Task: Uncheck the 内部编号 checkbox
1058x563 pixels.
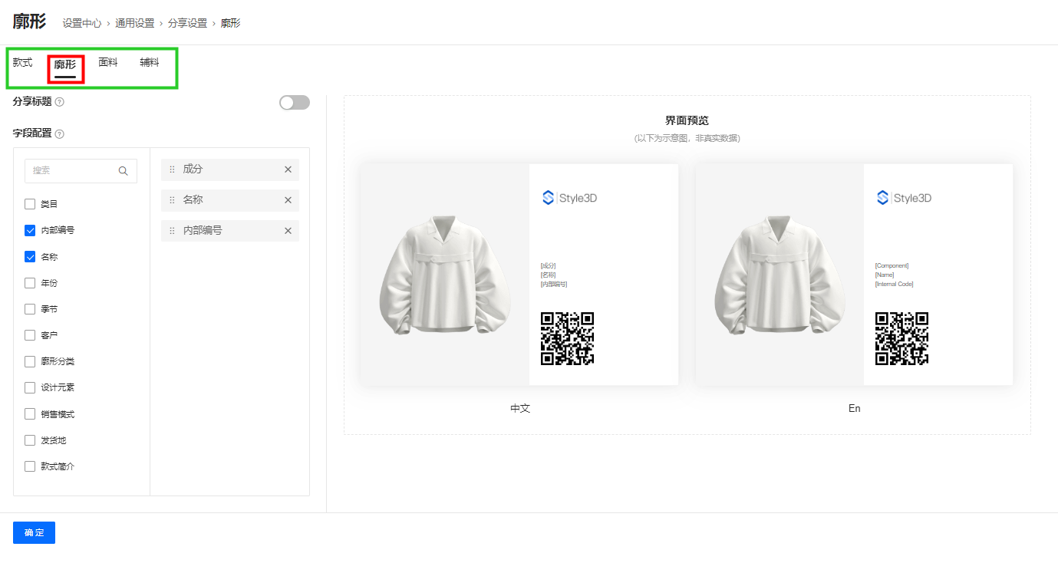Action: [30, 230]
